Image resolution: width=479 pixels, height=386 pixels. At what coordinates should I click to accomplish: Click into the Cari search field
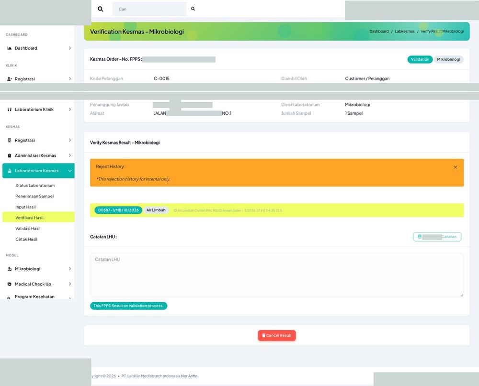point(149,9)
